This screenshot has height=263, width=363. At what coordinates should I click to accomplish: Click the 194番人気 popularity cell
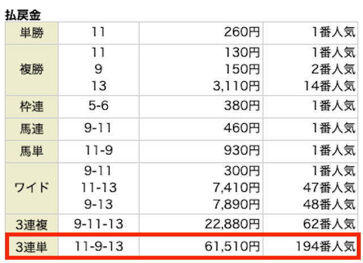326,247
